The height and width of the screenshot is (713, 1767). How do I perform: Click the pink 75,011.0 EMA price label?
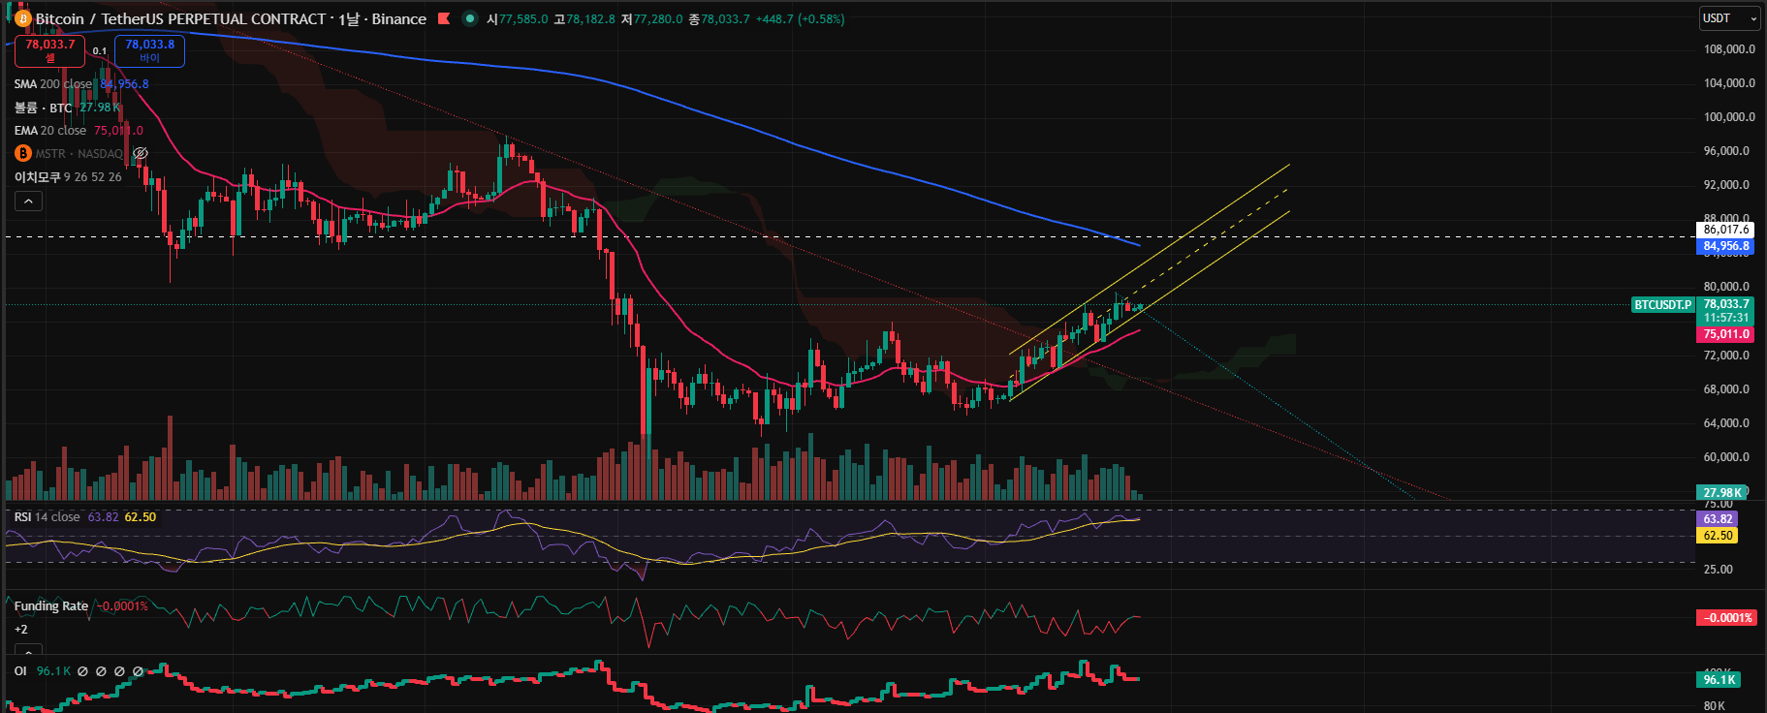pos(1726,334)
